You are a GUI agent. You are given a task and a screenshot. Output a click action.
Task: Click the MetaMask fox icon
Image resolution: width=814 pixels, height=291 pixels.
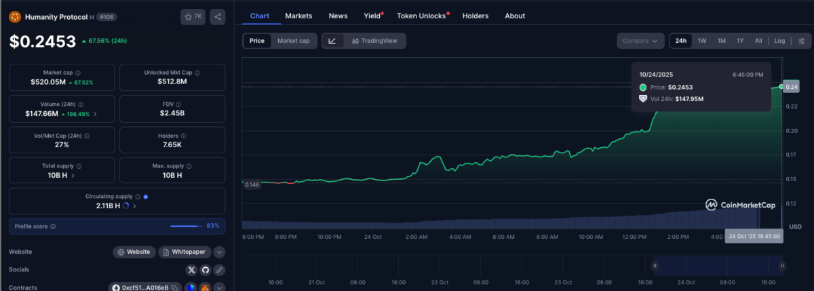(204, 288)
